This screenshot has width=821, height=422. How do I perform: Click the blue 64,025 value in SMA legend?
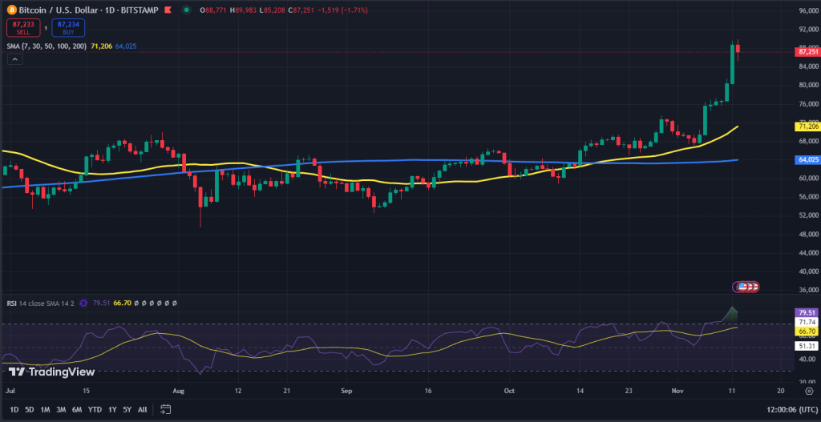point(126,46)
